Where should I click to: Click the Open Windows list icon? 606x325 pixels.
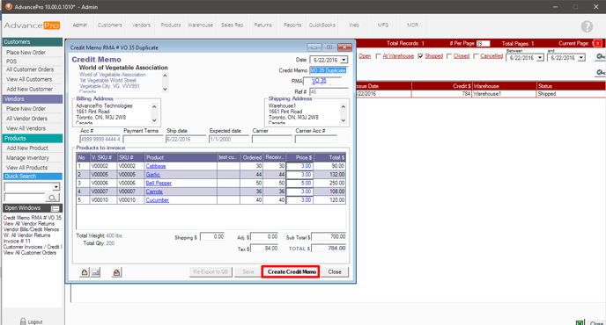(55, 208)
